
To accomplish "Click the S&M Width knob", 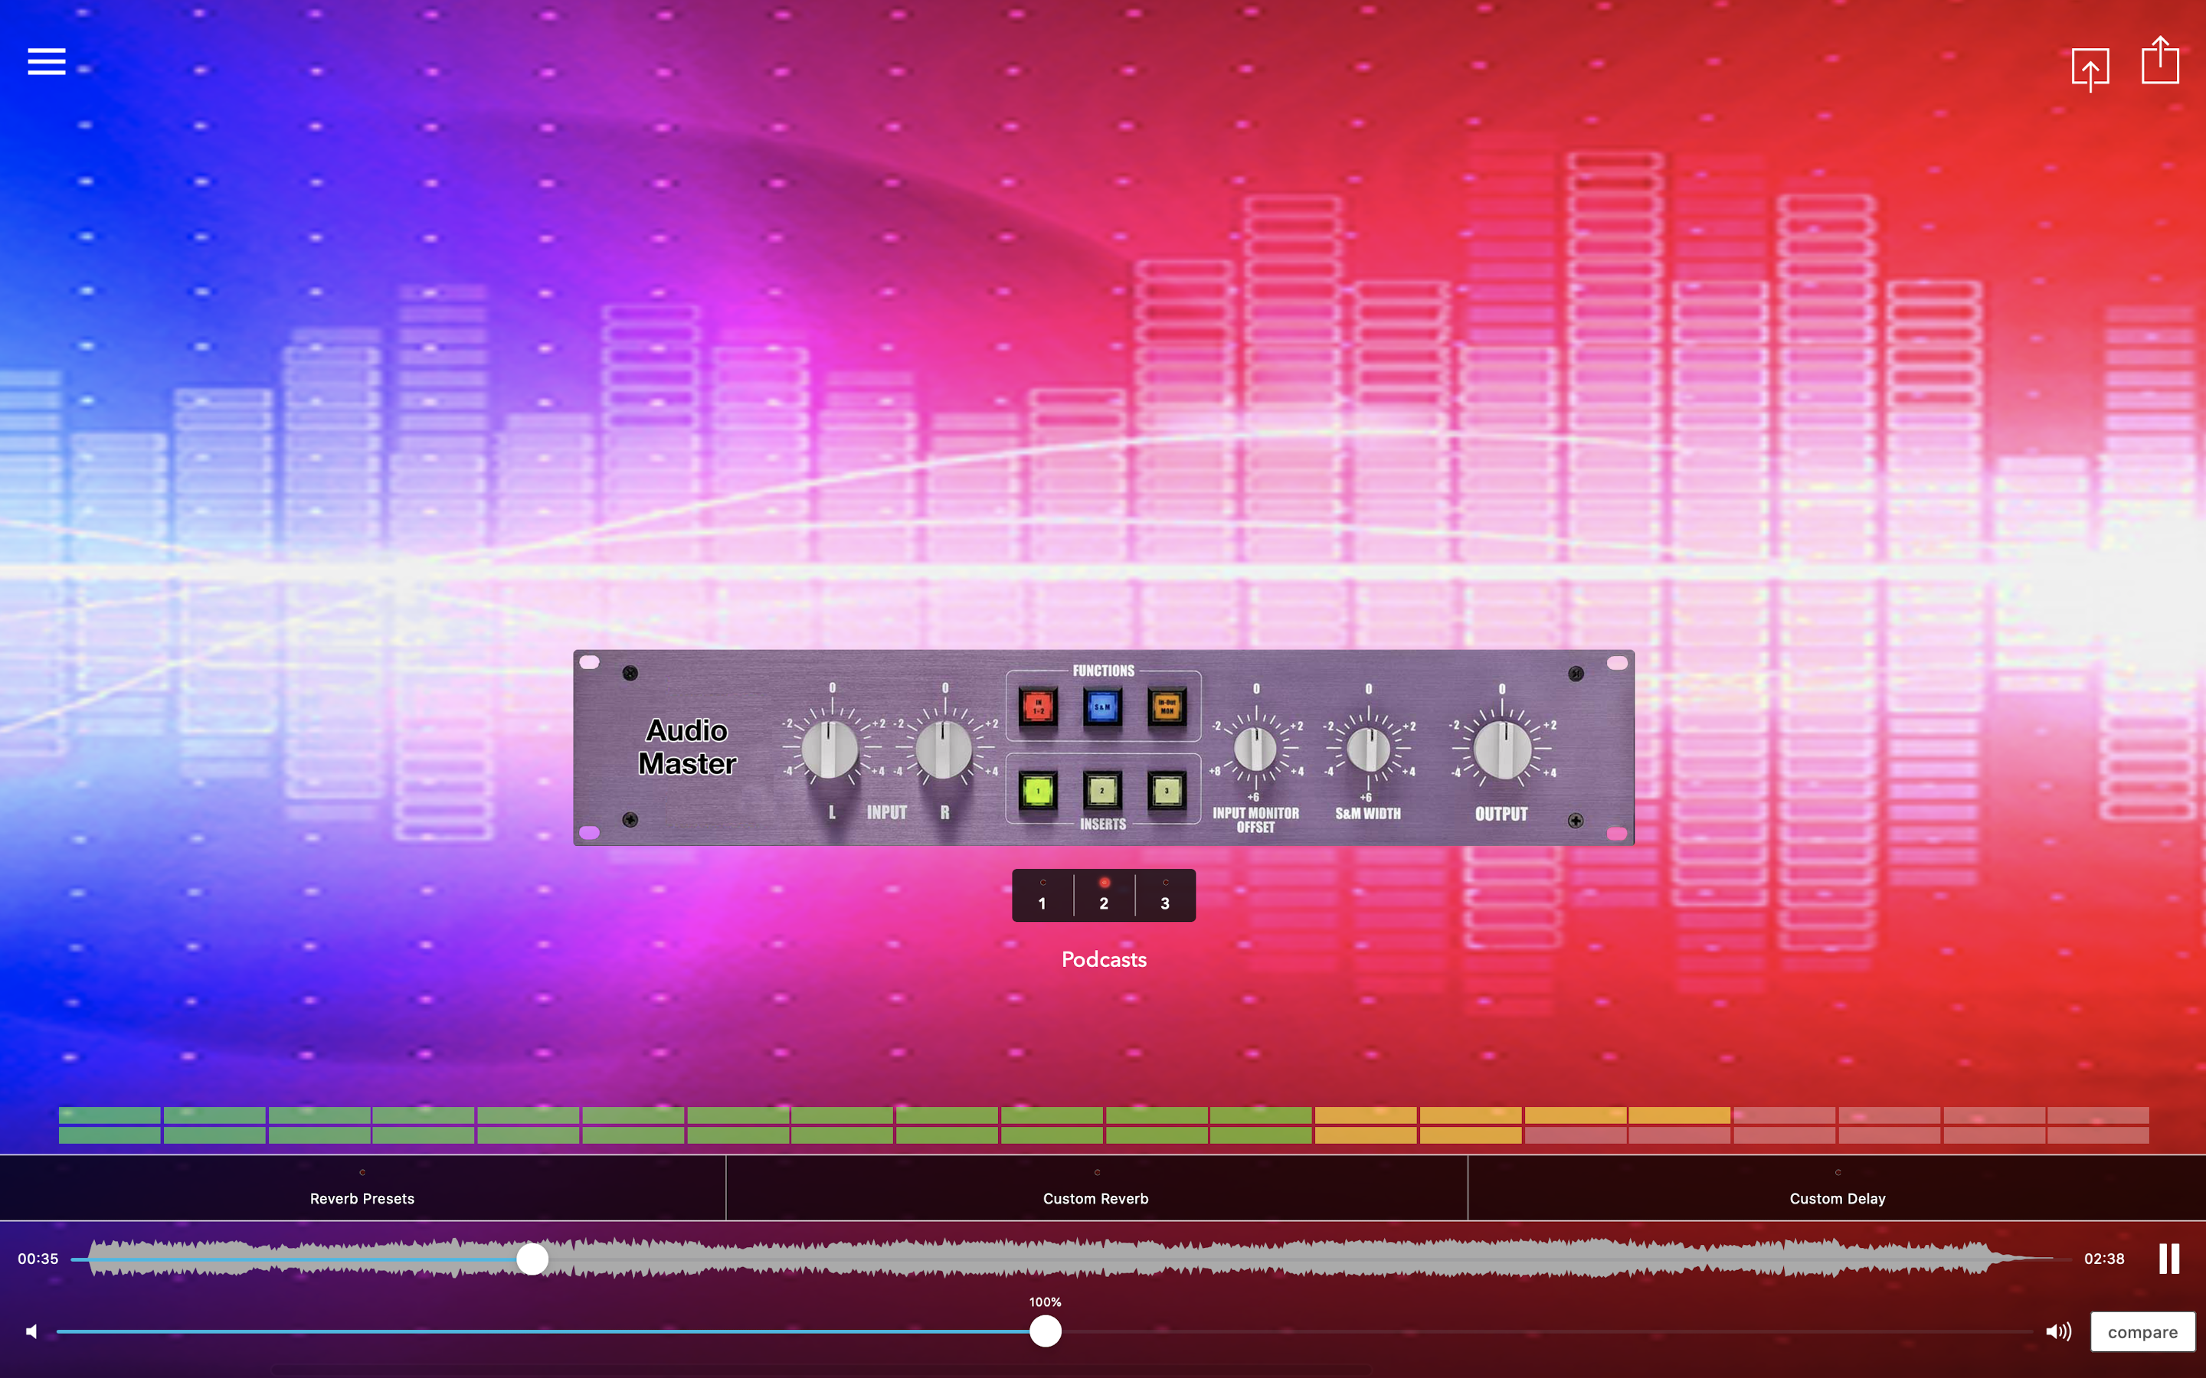I will (x=1368, y=749).
